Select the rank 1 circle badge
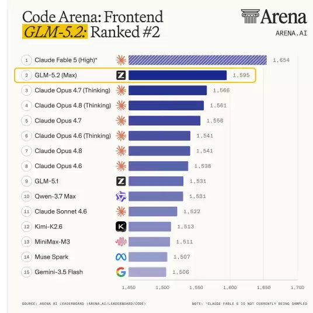This screenshot has width=313, height=313. 26,60
